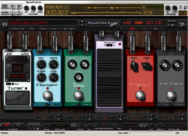Image resolution: width=188 pixels, height=136 pixels.
Task: Click the file player Pitch knob
Action: coord(33,8)
